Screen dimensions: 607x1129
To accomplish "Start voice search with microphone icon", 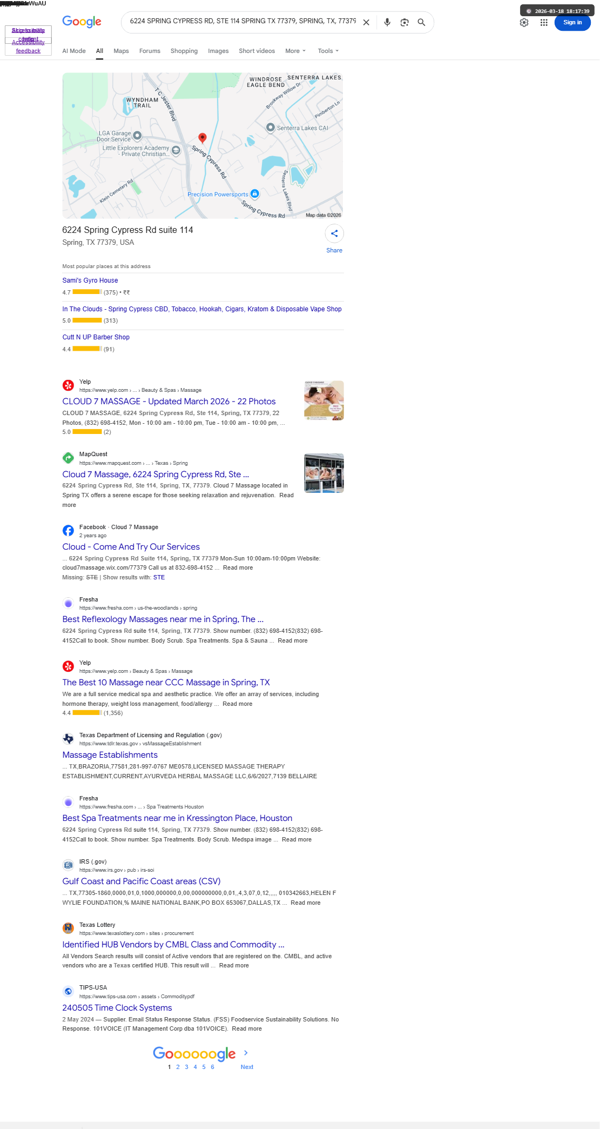I will pos(387,22).
